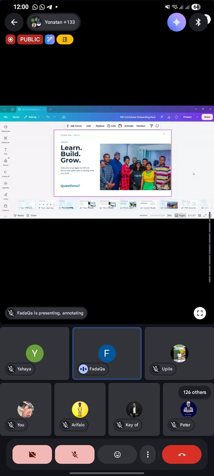The image size is (214, 476).
Task: Select Arifalo's participant tile
Action: (80, 409)
